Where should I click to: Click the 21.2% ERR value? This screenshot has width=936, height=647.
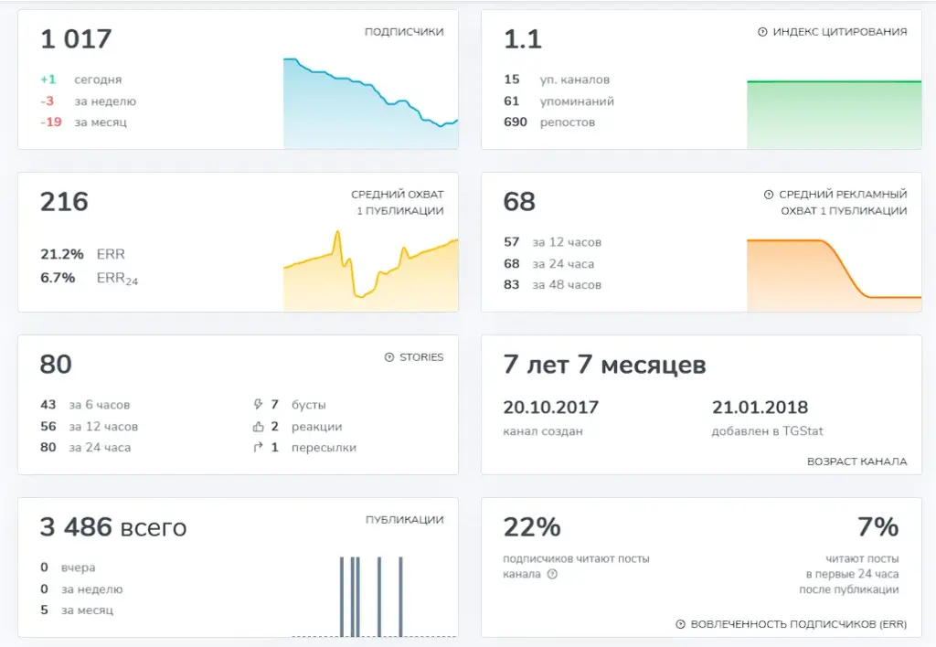(x=62, y=254)
